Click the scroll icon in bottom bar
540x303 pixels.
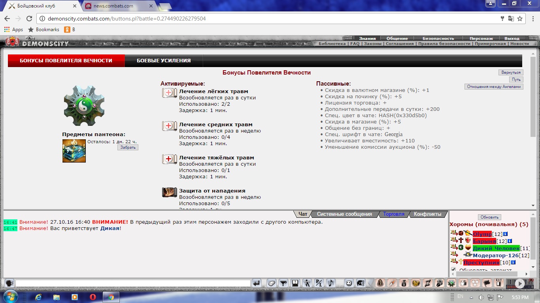[x=427, y=283]
